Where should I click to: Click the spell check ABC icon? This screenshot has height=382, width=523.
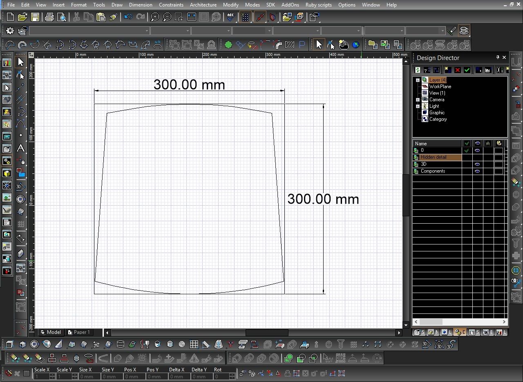[x=231, y=17]
